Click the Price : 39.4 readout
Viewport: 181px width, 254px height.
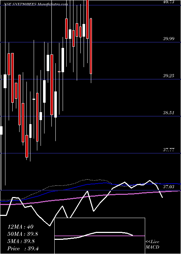23,249
